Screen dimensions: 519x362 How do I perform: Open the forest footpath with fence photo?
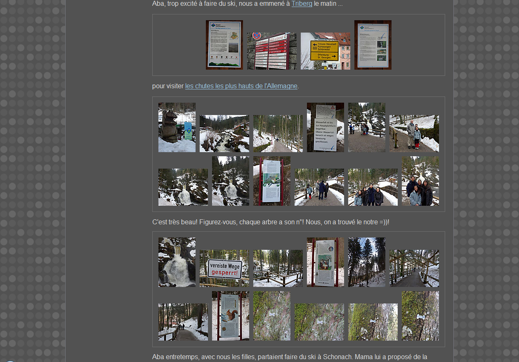tap(278, 134)
